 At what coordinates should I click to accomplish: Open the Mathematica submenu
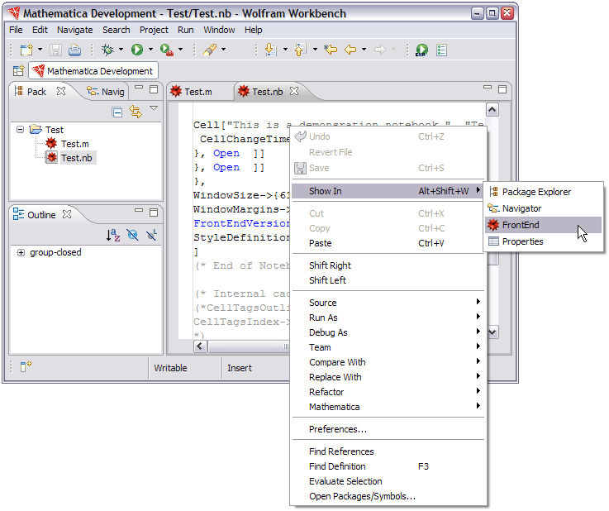pos(388,407)
